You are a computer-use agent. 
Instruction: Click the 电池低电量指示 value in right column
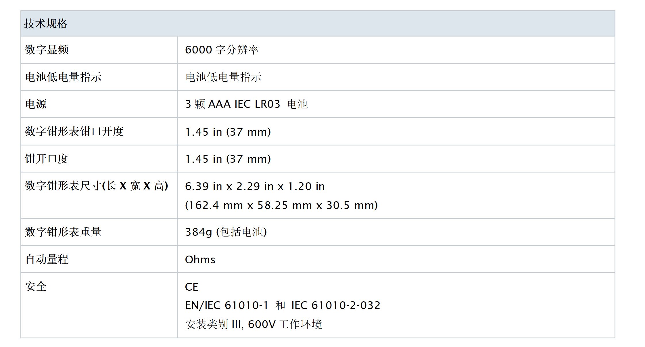223,77
